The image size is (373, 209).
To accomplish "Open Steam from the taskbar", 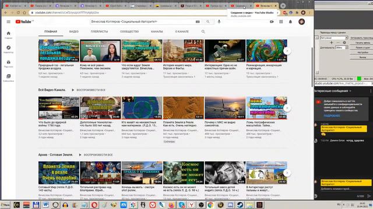I will coord(240,205).
